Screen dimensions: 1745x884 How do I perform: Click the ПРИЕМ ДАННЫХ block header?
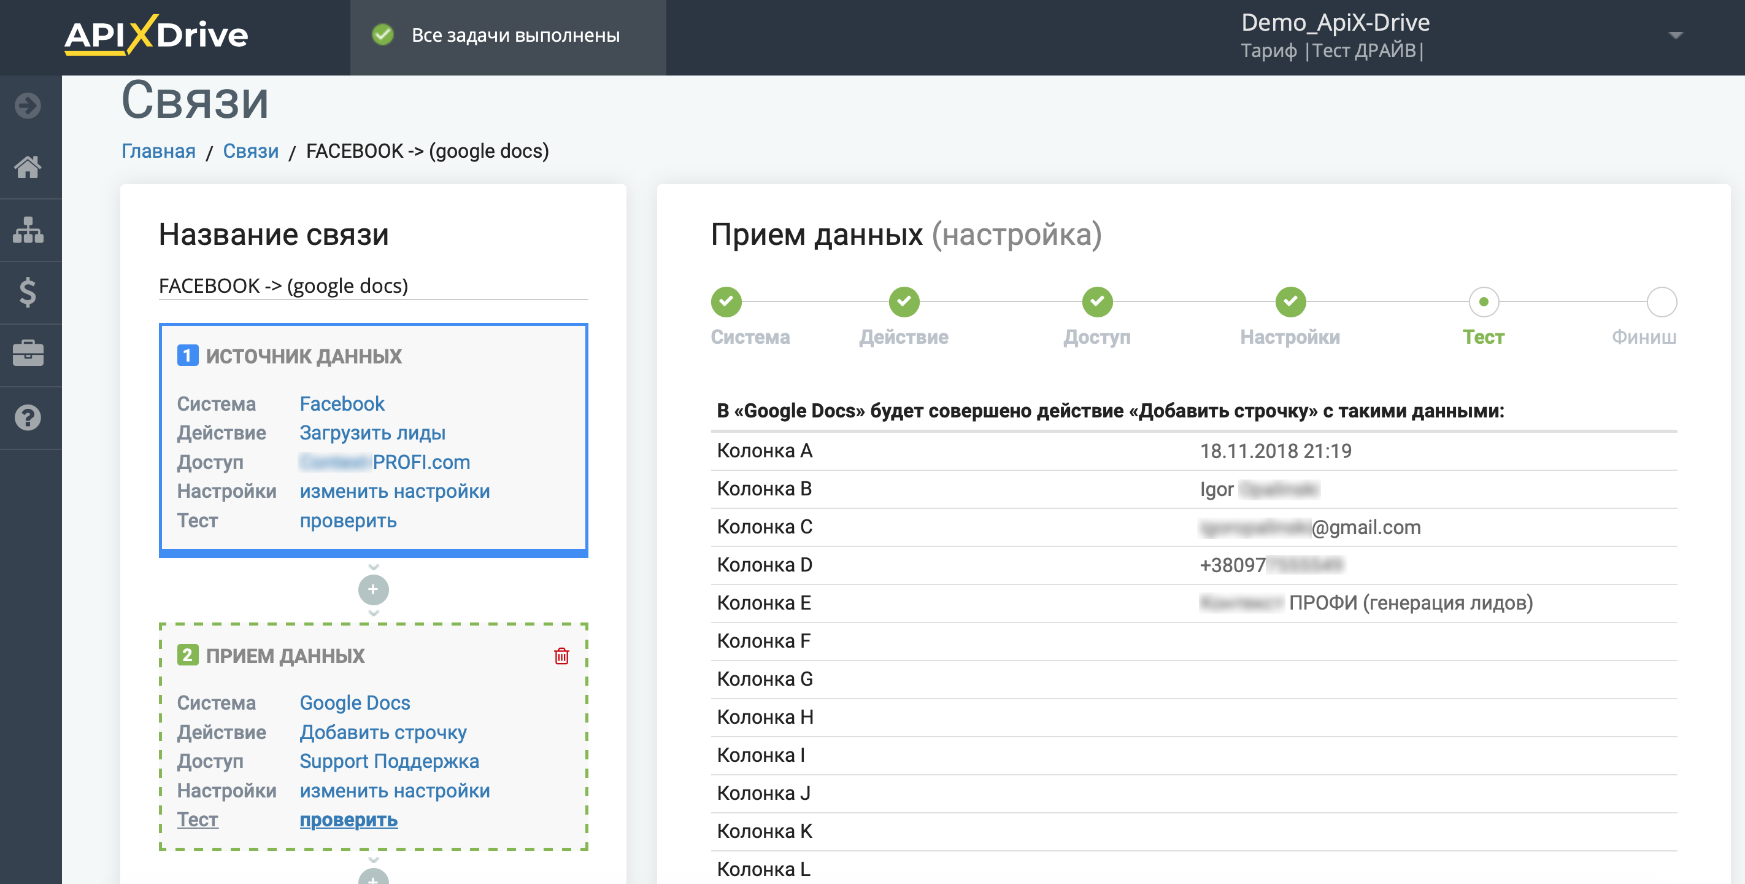(x=285, y=656)
